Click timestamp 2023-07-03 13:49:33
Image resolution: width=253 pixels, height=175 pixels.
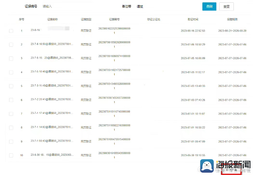[193, 86]
